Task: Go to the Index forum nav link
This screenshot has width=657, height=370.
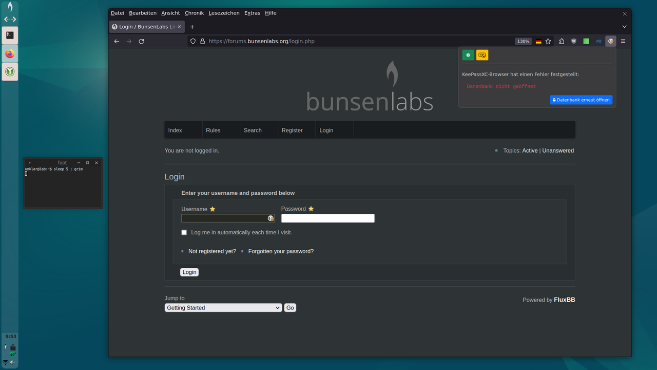Action: point(175,131)
